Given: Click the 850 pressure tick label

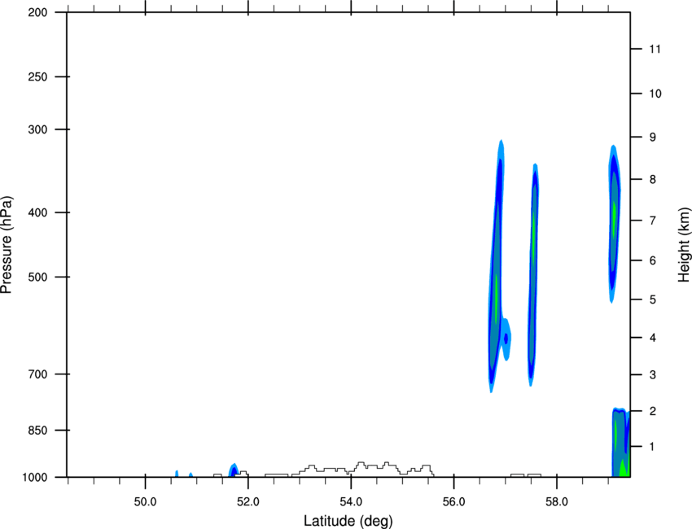Looking at the screenshot, I should click(37, 431).
